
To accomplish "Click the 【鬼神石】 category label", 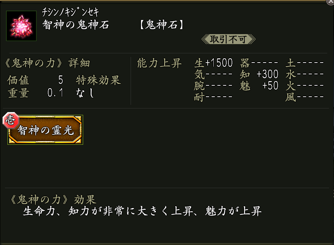I will 162,26.
